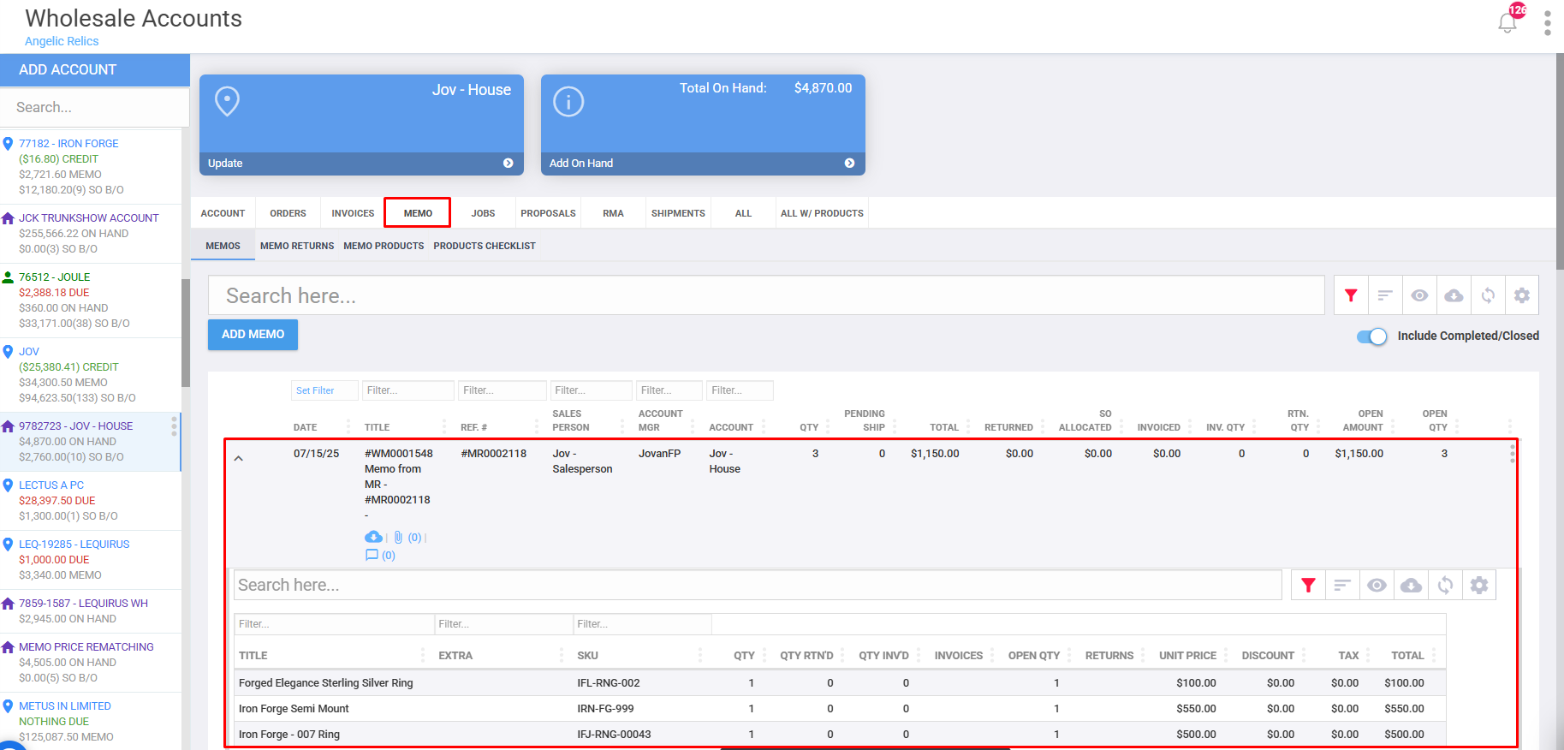The width and height of the screenshot is (1564, 750).
Task: Click the arrow on Add On Hand bar
Action: click(x=849, y=163)
